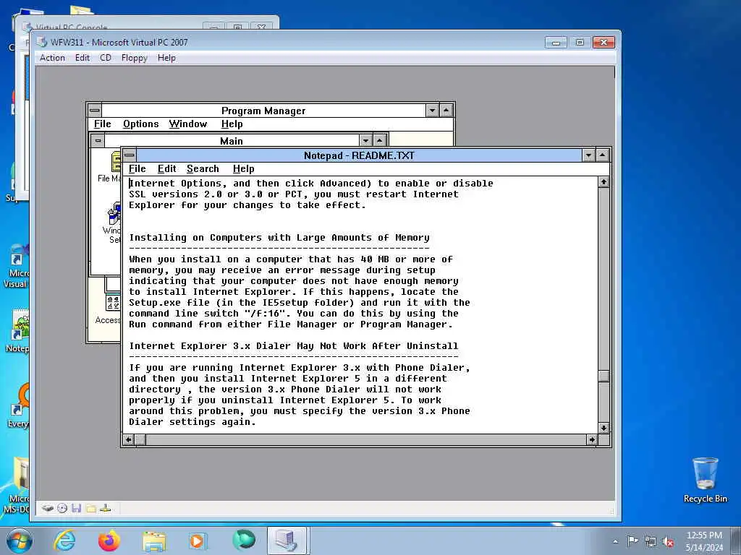Open the Virtual PC Action menu

click(52, 58)
